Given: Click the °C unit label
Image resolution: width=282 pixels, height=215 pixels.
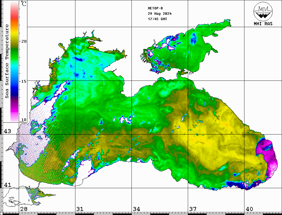Looking at the screenshot, I should coord(24,3).
